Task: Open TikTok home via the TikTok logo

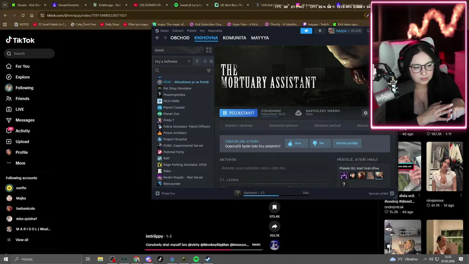Action: coord(20,40)
